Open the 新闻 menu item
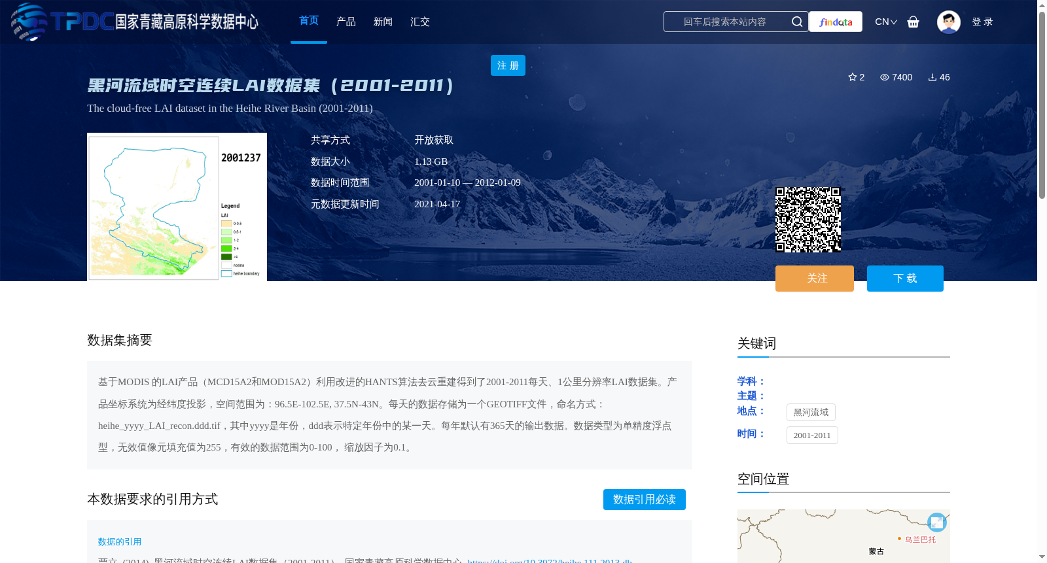Image resolution: width=1047 pixels, height=563 pixels. pos(383,22)
